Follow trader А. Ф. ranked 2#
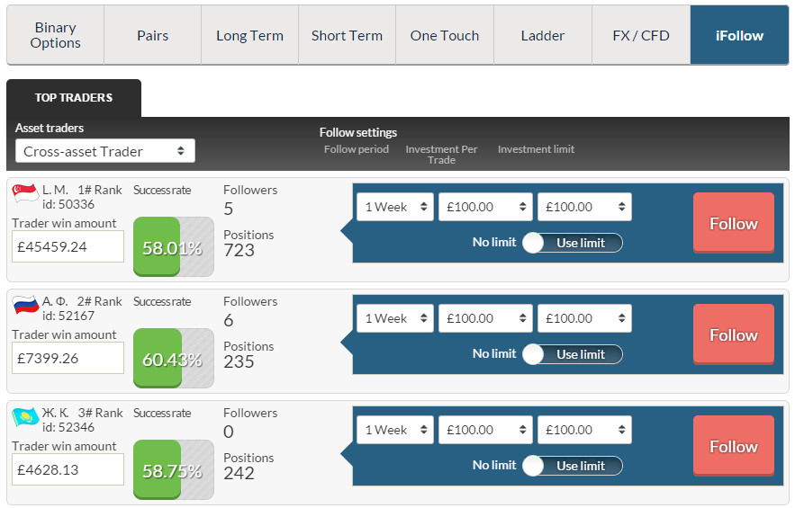The image size is (795, 508). (x=734, y=334)
